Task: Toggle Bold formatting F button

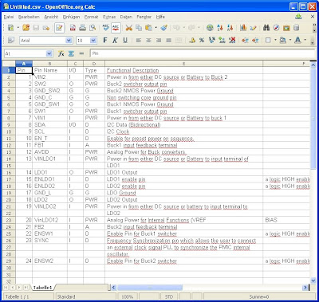Action: [x=105, y=40]
